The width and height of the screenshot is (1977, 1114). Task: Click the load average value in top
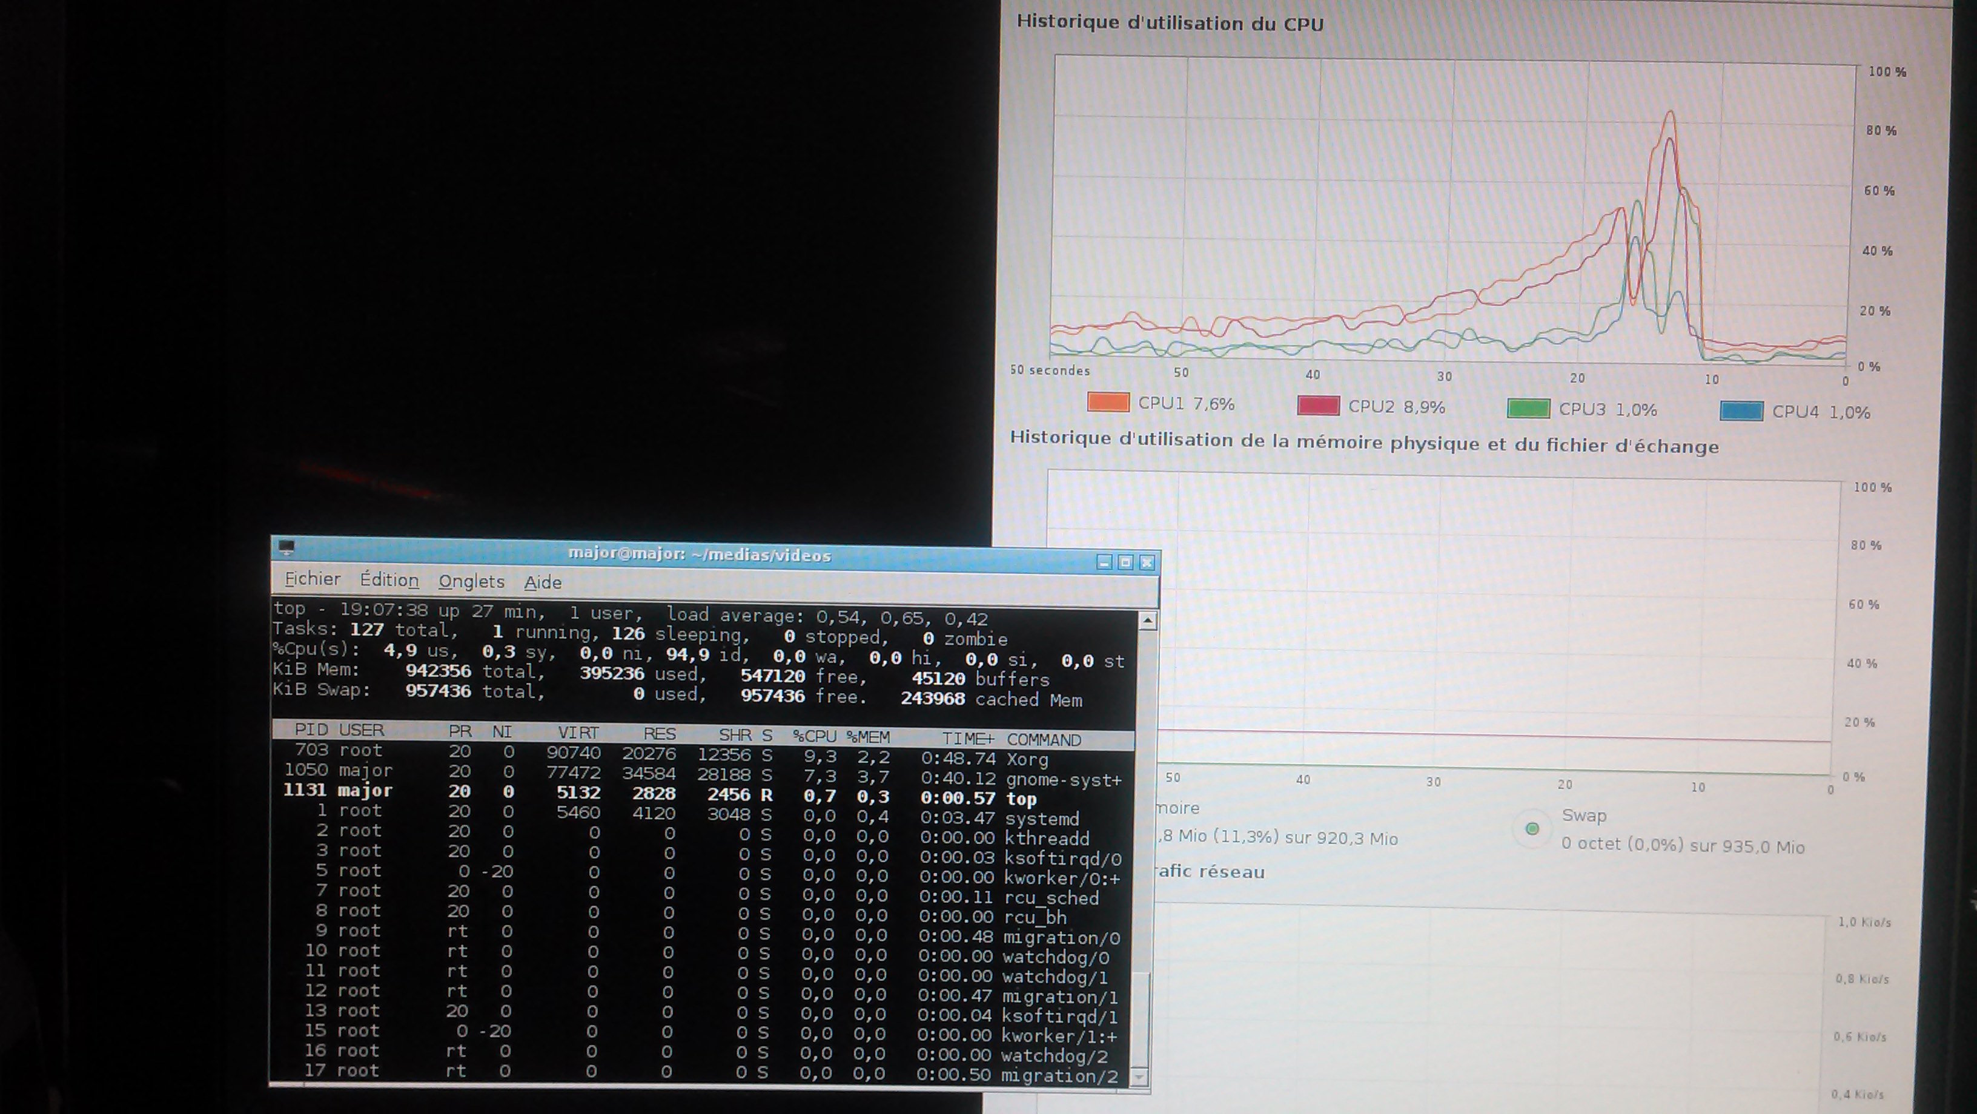tap(902, 618)
